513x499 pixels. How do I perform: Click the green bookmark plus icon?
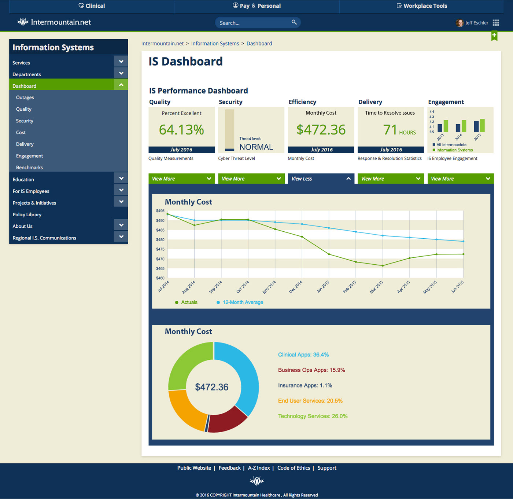tap(494, 36)
